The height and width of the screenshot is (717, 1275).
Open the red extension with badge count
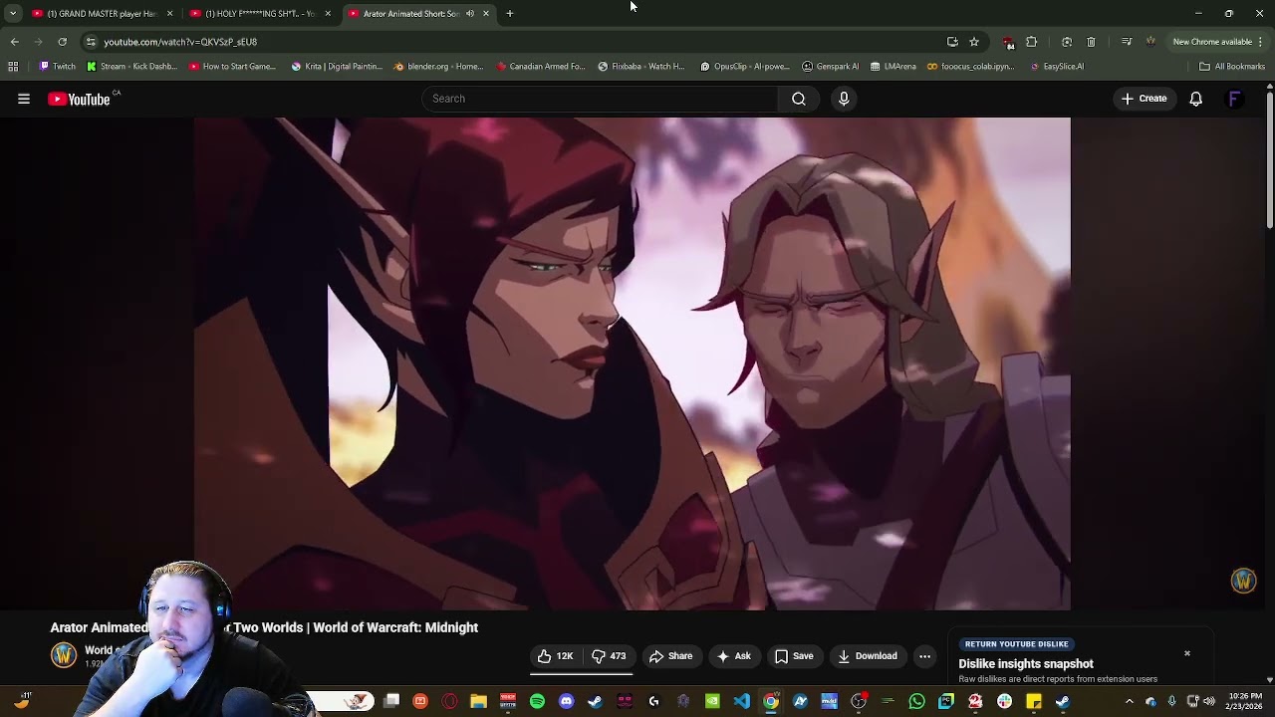1008,42
